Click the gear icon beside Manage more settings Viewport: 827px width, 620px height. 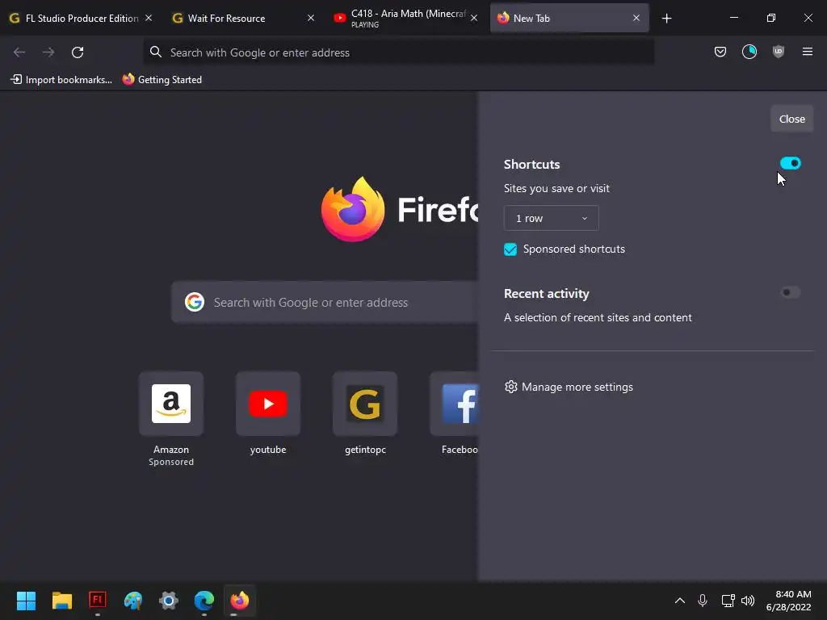(x=510, y=387)
